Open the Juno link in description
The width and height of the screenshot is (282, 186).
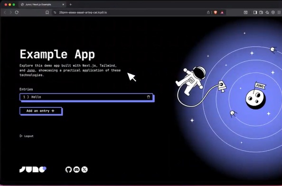point(31,71)
